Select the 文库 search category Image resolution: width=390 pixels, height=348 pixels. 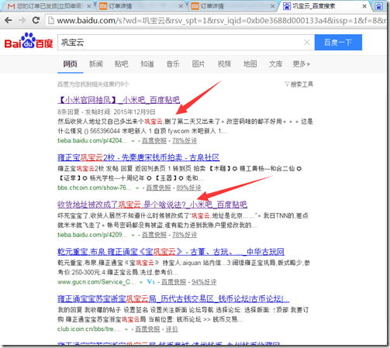(275, 64)
